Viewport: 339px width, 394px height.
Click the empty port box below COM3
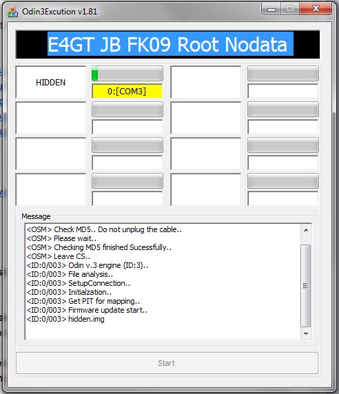(127, 127)
